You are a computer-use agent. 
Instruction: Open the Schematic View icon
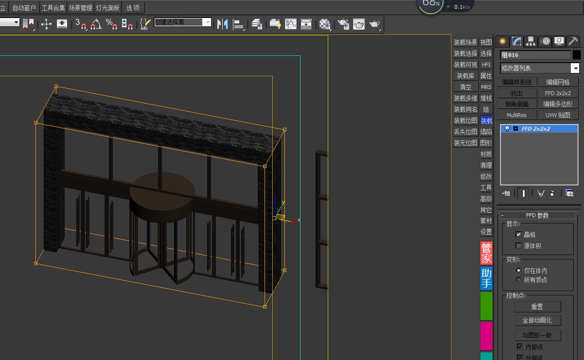(306, 24)
